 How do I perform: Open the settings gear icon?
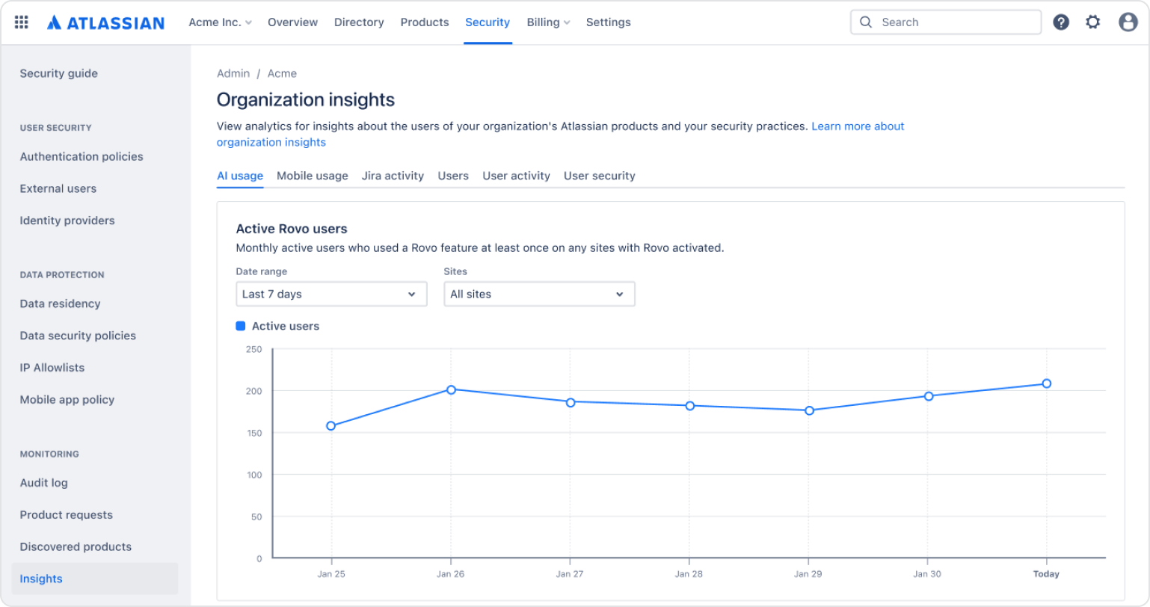tap(1093, 22)
